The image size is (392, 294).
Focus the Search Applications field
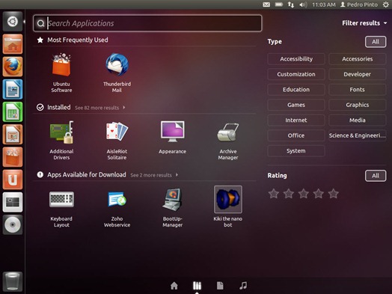147,23
